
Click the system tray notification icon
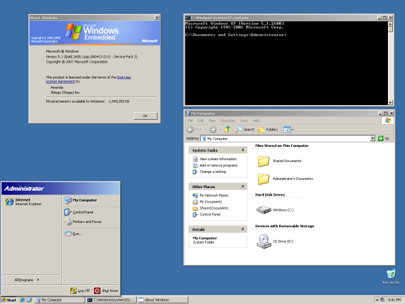click(x=382, y=300)
